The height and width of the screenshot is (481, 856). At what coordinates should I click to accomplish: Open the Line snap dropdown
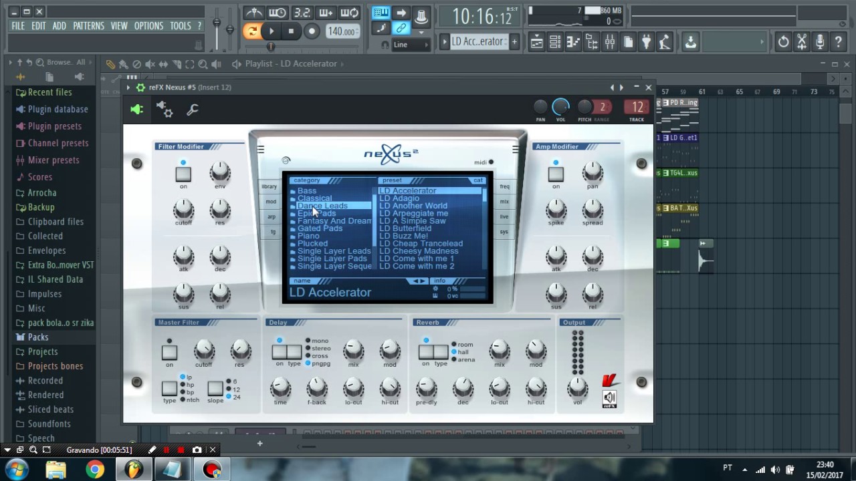(x=410, y=45)
